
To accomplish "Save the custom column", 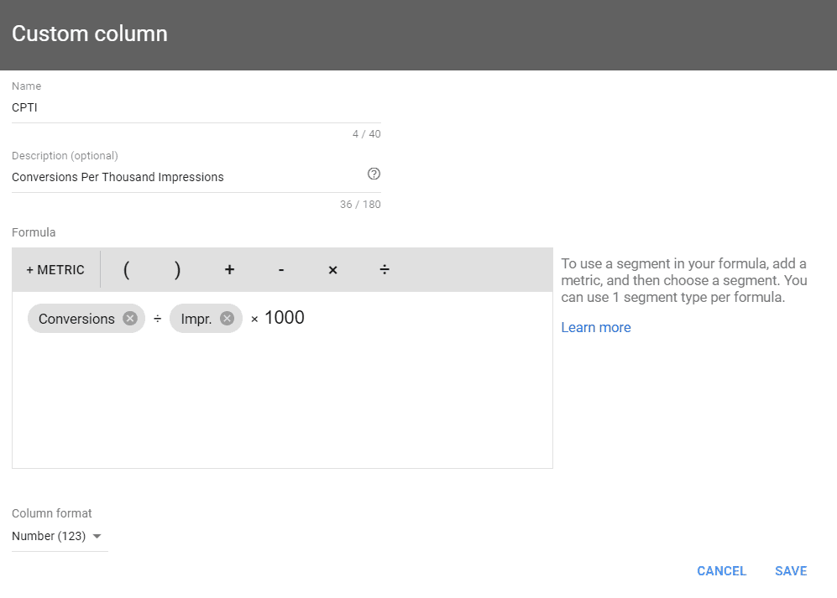I will pos(791,571).
